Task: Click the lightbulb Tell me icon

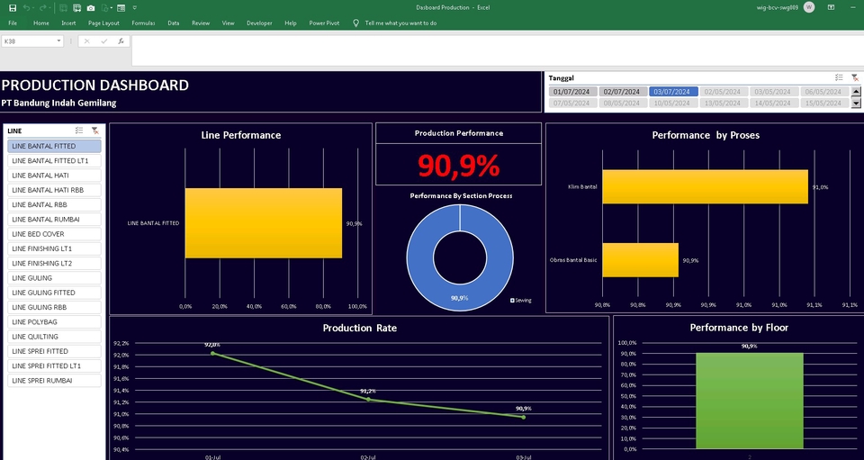Action: (x=356, y=23)
